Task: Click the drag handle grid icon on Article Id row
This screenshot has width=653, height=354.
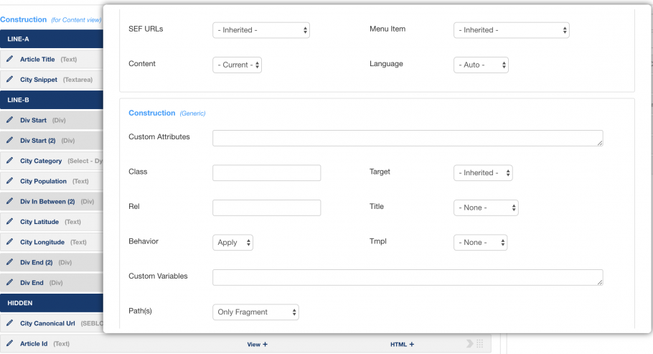Action: [x=480, y=343]
